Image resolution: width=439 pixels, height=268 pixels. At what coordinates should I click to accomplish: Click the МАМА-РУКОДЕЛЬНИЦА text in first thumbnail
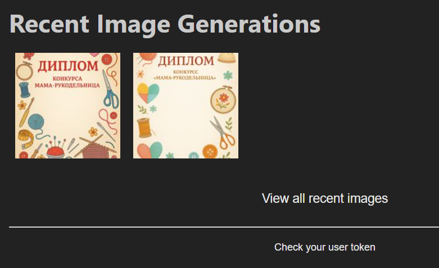coord(67,86)
